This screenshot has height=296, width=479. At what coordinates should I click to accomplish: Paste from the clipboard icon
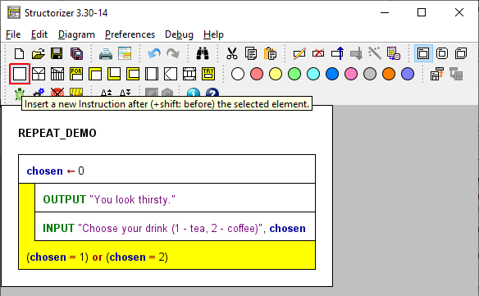pyautogui.click(x=270, y=53)
